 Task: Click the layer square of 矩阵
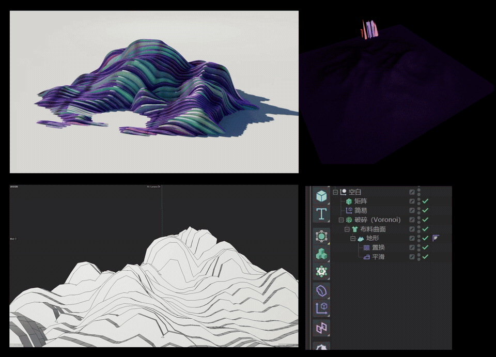[x=412, y=201]
